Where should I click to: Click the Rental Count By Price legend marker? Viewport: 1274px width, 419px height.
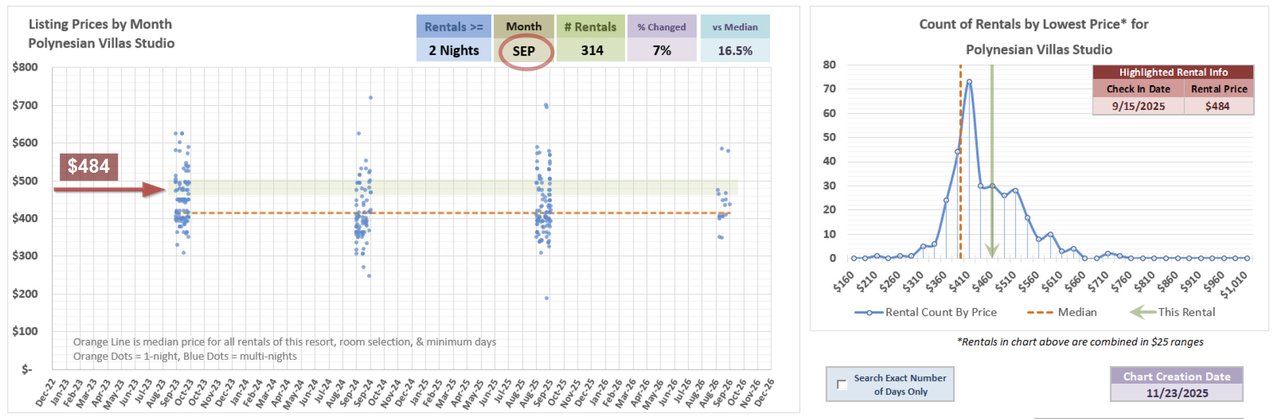tap(869, 312)
